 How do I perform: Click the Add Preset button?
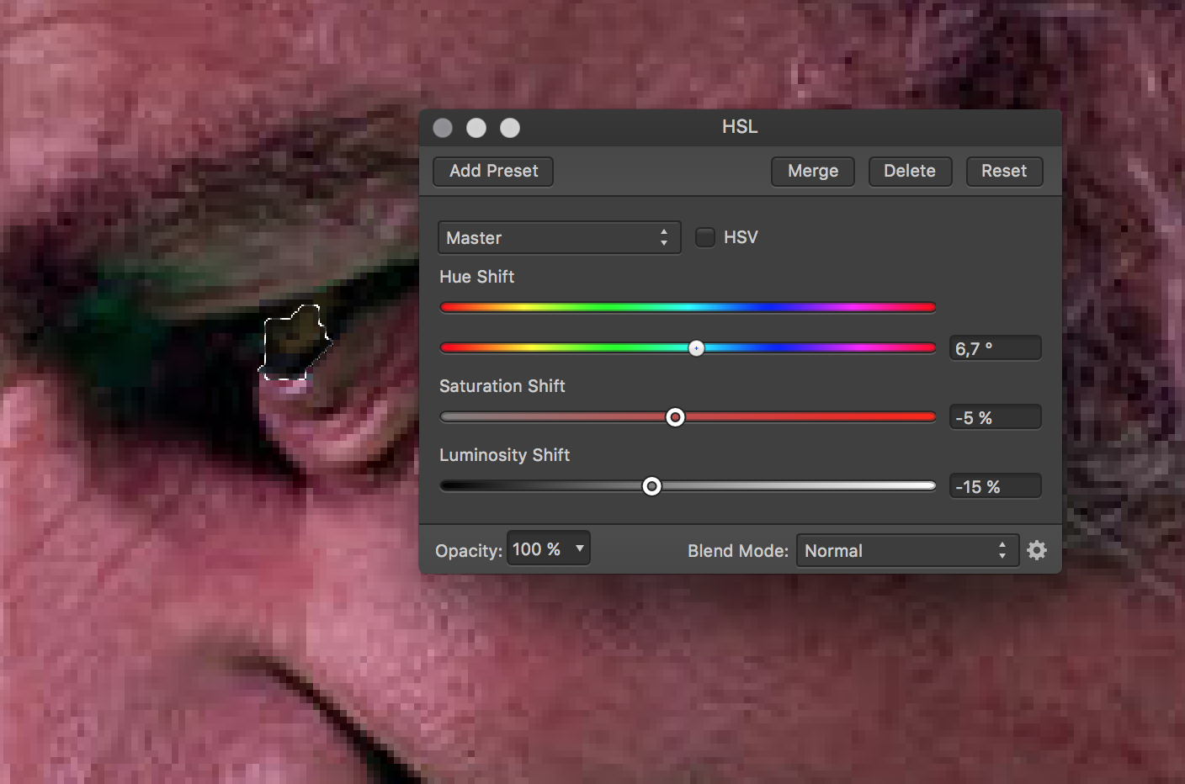coord(493,171)
